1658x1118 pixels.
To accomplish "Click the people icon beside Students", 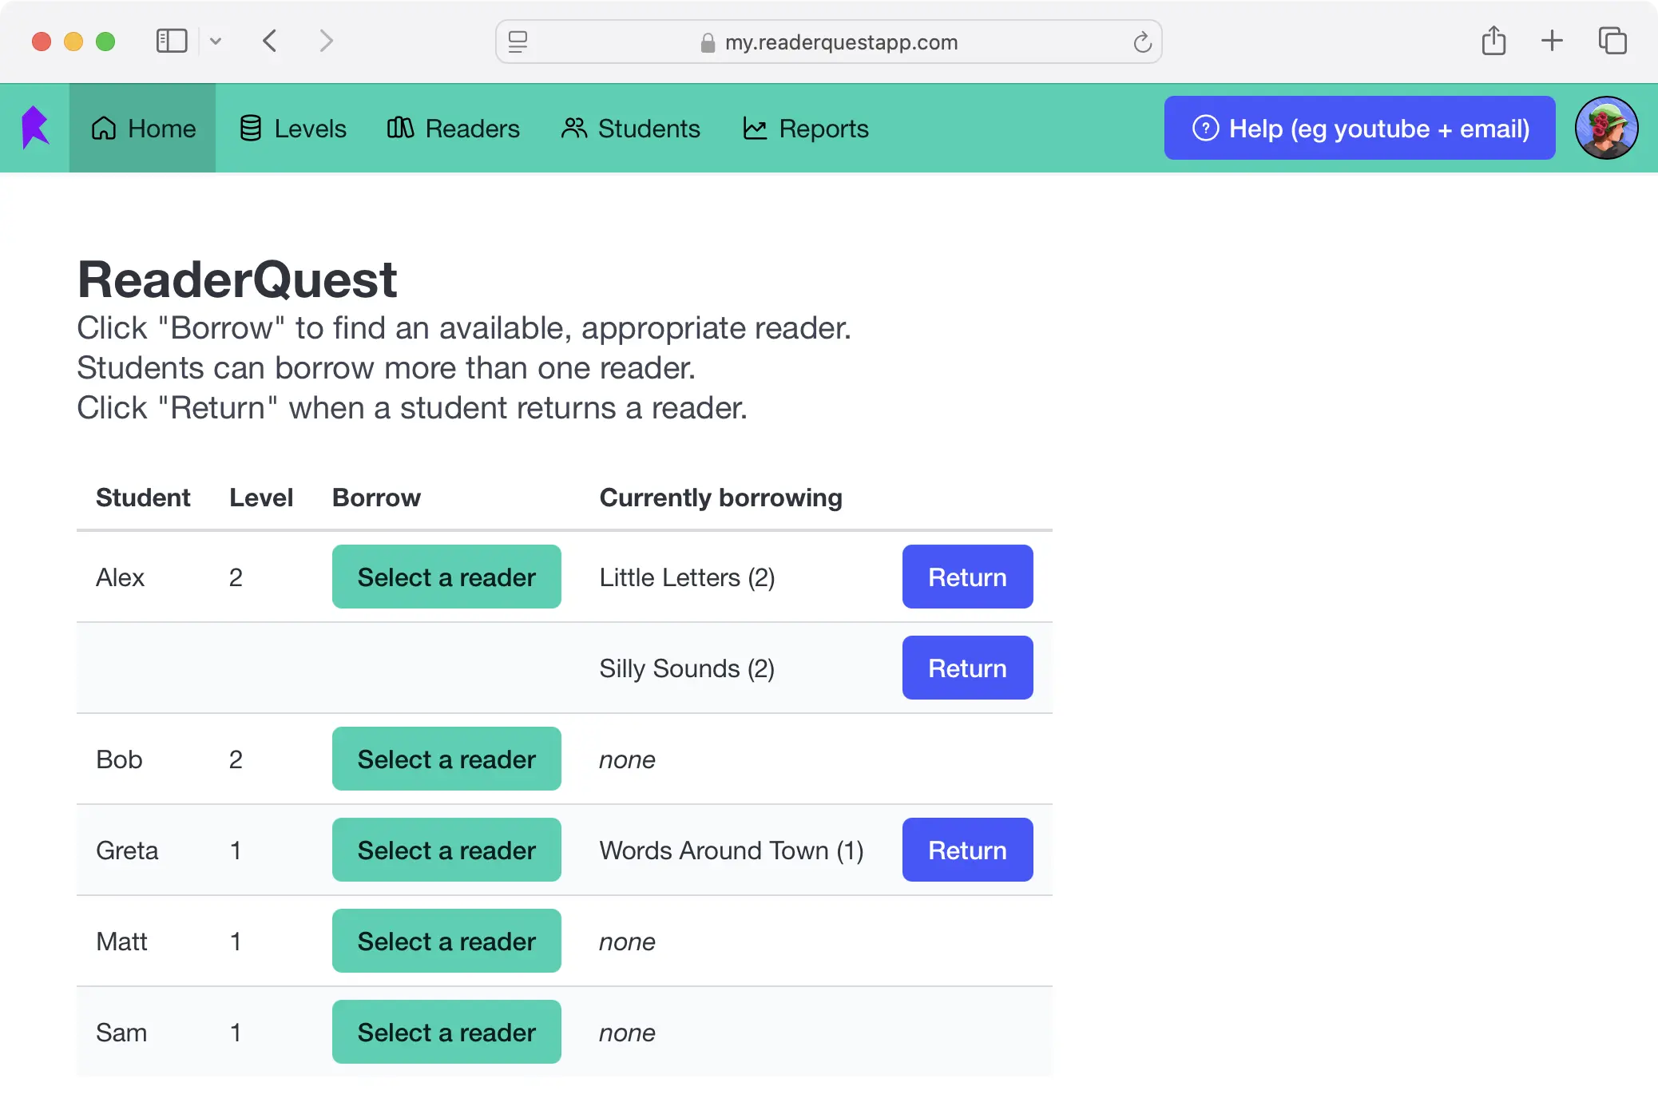I will pyautogui.click(x=573, y=128).
